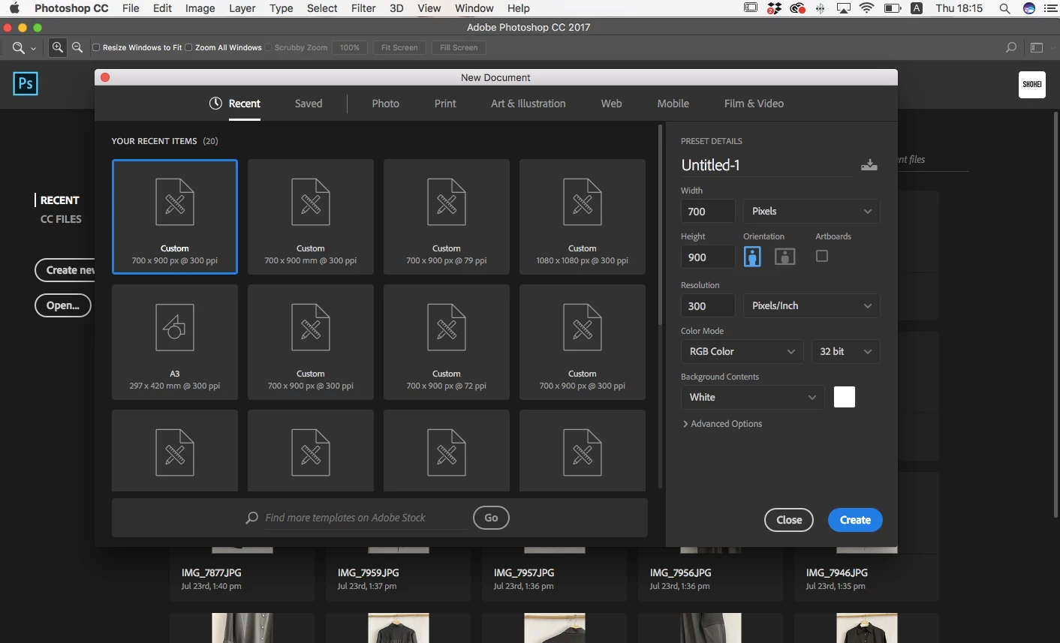Enable the Artboards checkbox
The image size is (1060, 643).
click(x=822, y=256)
